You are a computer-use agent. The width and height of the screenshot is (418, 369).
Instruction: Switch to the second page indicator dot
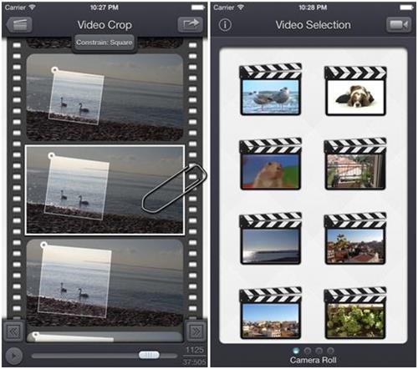coord(308,351)
